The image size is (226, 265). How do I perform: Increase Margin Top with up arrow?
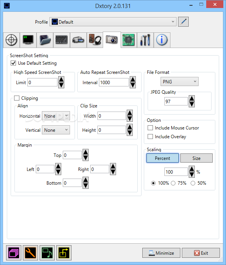click(x=86, y=152)
